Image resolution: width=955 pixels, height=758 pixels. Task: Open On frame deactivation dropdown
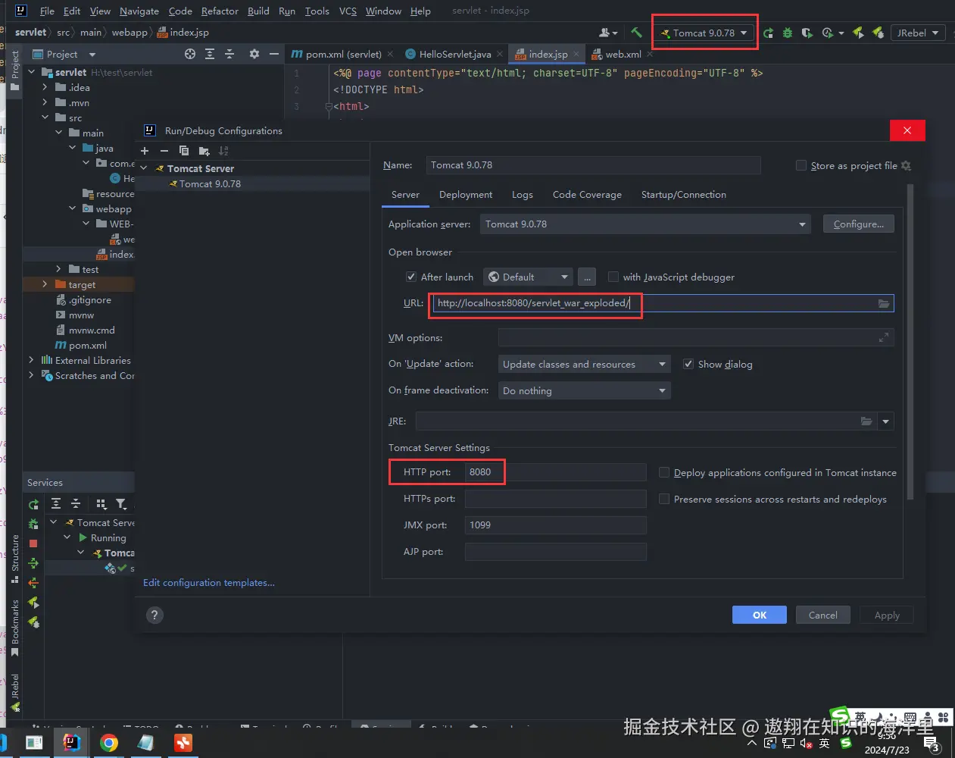[584, 390]
